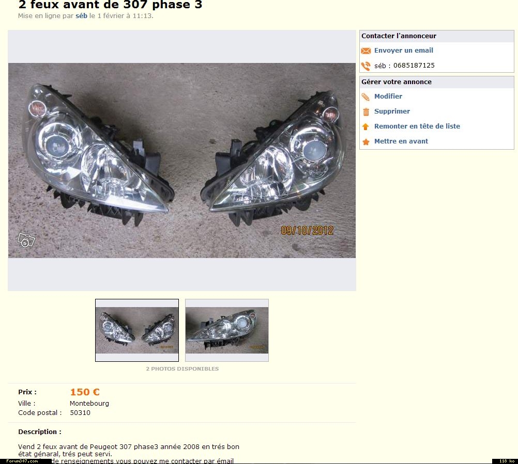Viewport: 518px width, 464px height.
Task: Choose Remonter en tête de liste
Action: pyautogui.click(x=417, y=126)
